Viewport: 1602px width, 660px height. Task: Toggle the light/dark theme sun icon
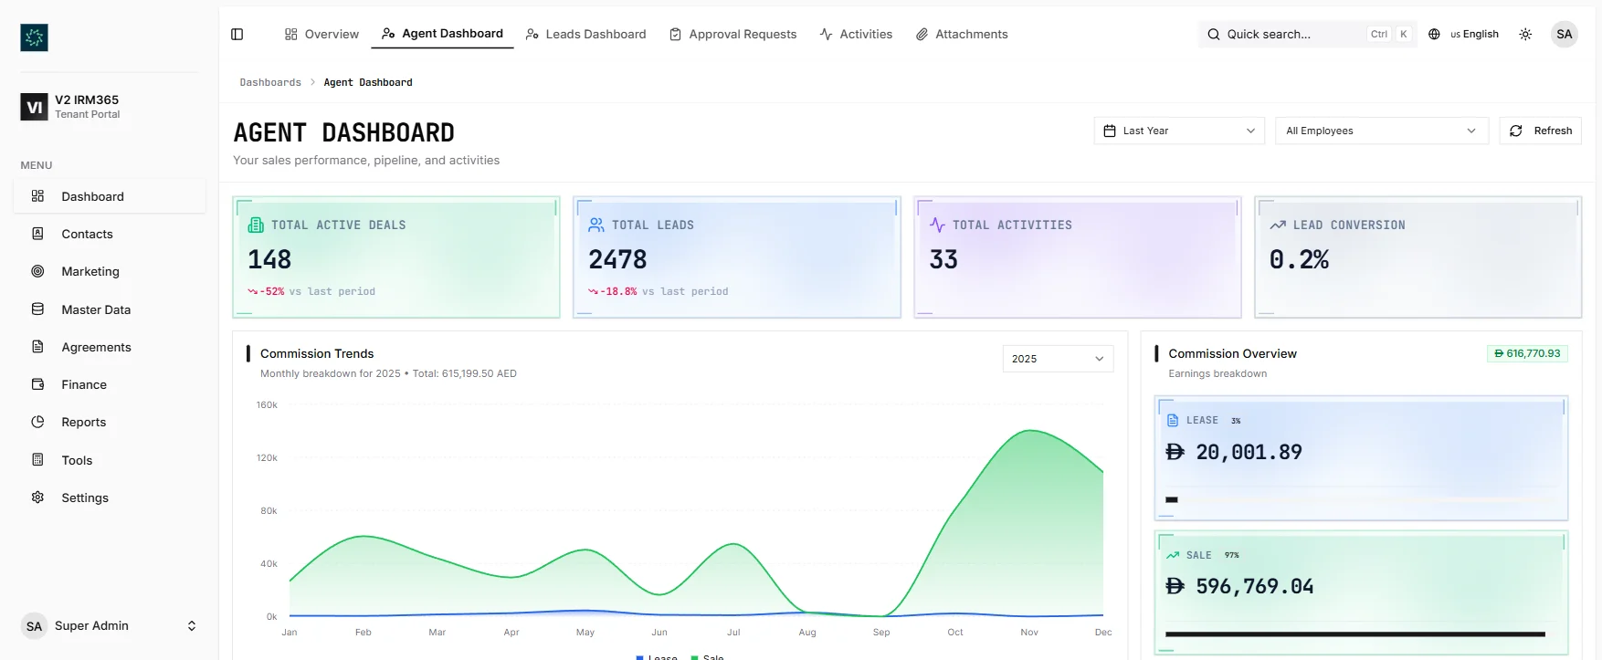click(1525, 35)
